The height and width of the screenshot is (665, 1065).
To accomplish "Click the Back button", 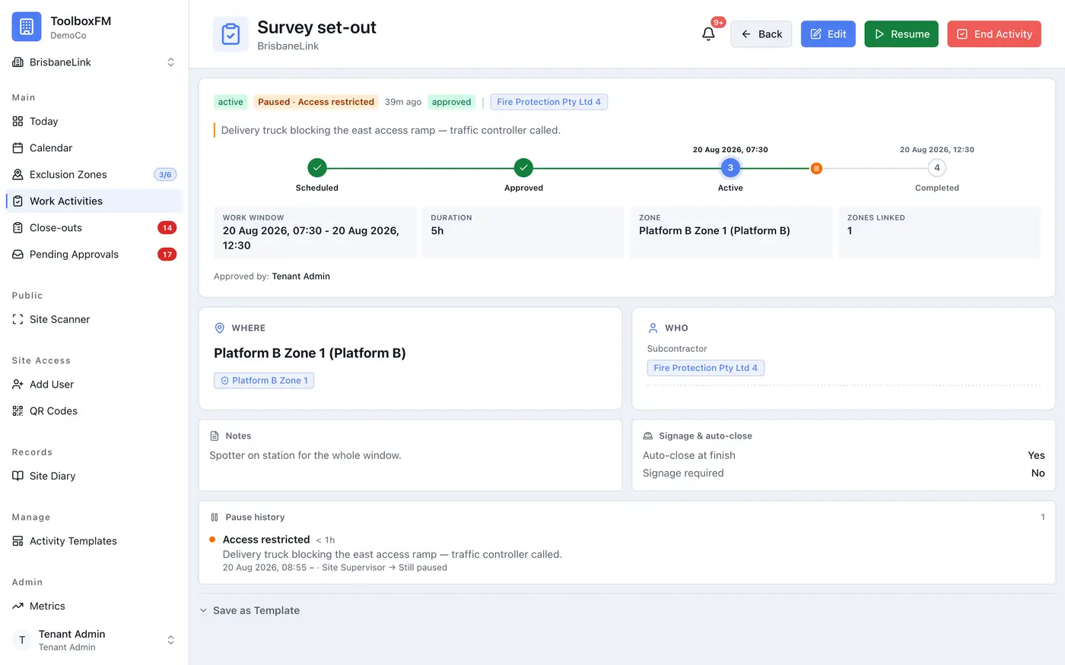I will pyautogui.click(x=761, y=34).
